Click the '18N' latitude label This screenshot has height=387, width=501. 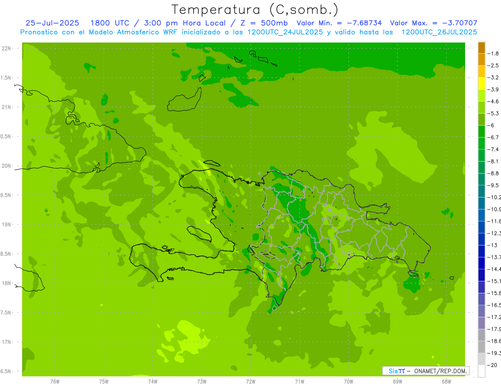(7, 283)
